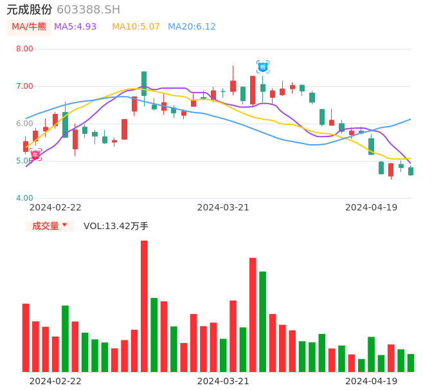Viewport: 441px width, 390px height.
Task: Click the red triangle arrow beside 成交量
Action: pos(64,225)
